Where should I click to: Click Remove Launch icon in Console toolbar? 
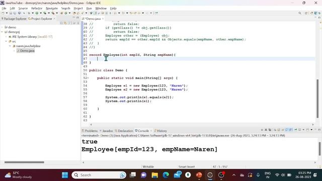pyautogui.click(x=266, y=130)
